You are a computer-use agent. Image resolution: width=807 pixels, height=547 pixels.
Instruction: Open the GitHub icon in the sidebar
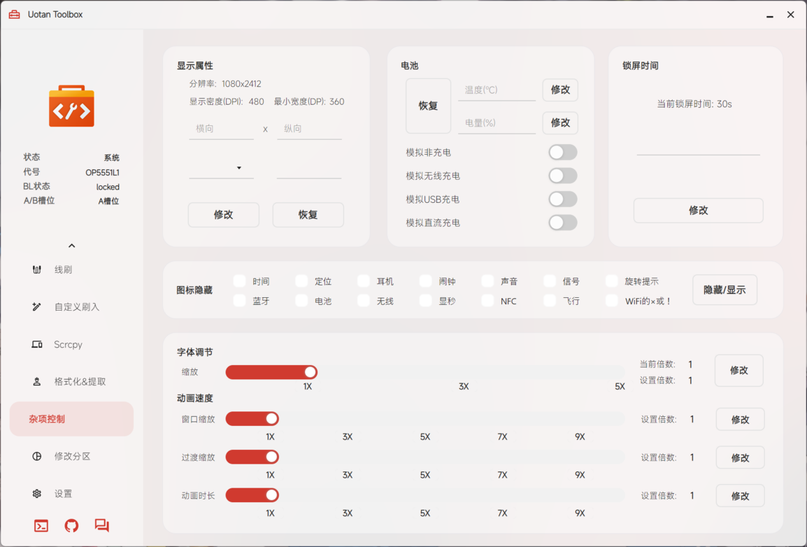click(71, 525)
